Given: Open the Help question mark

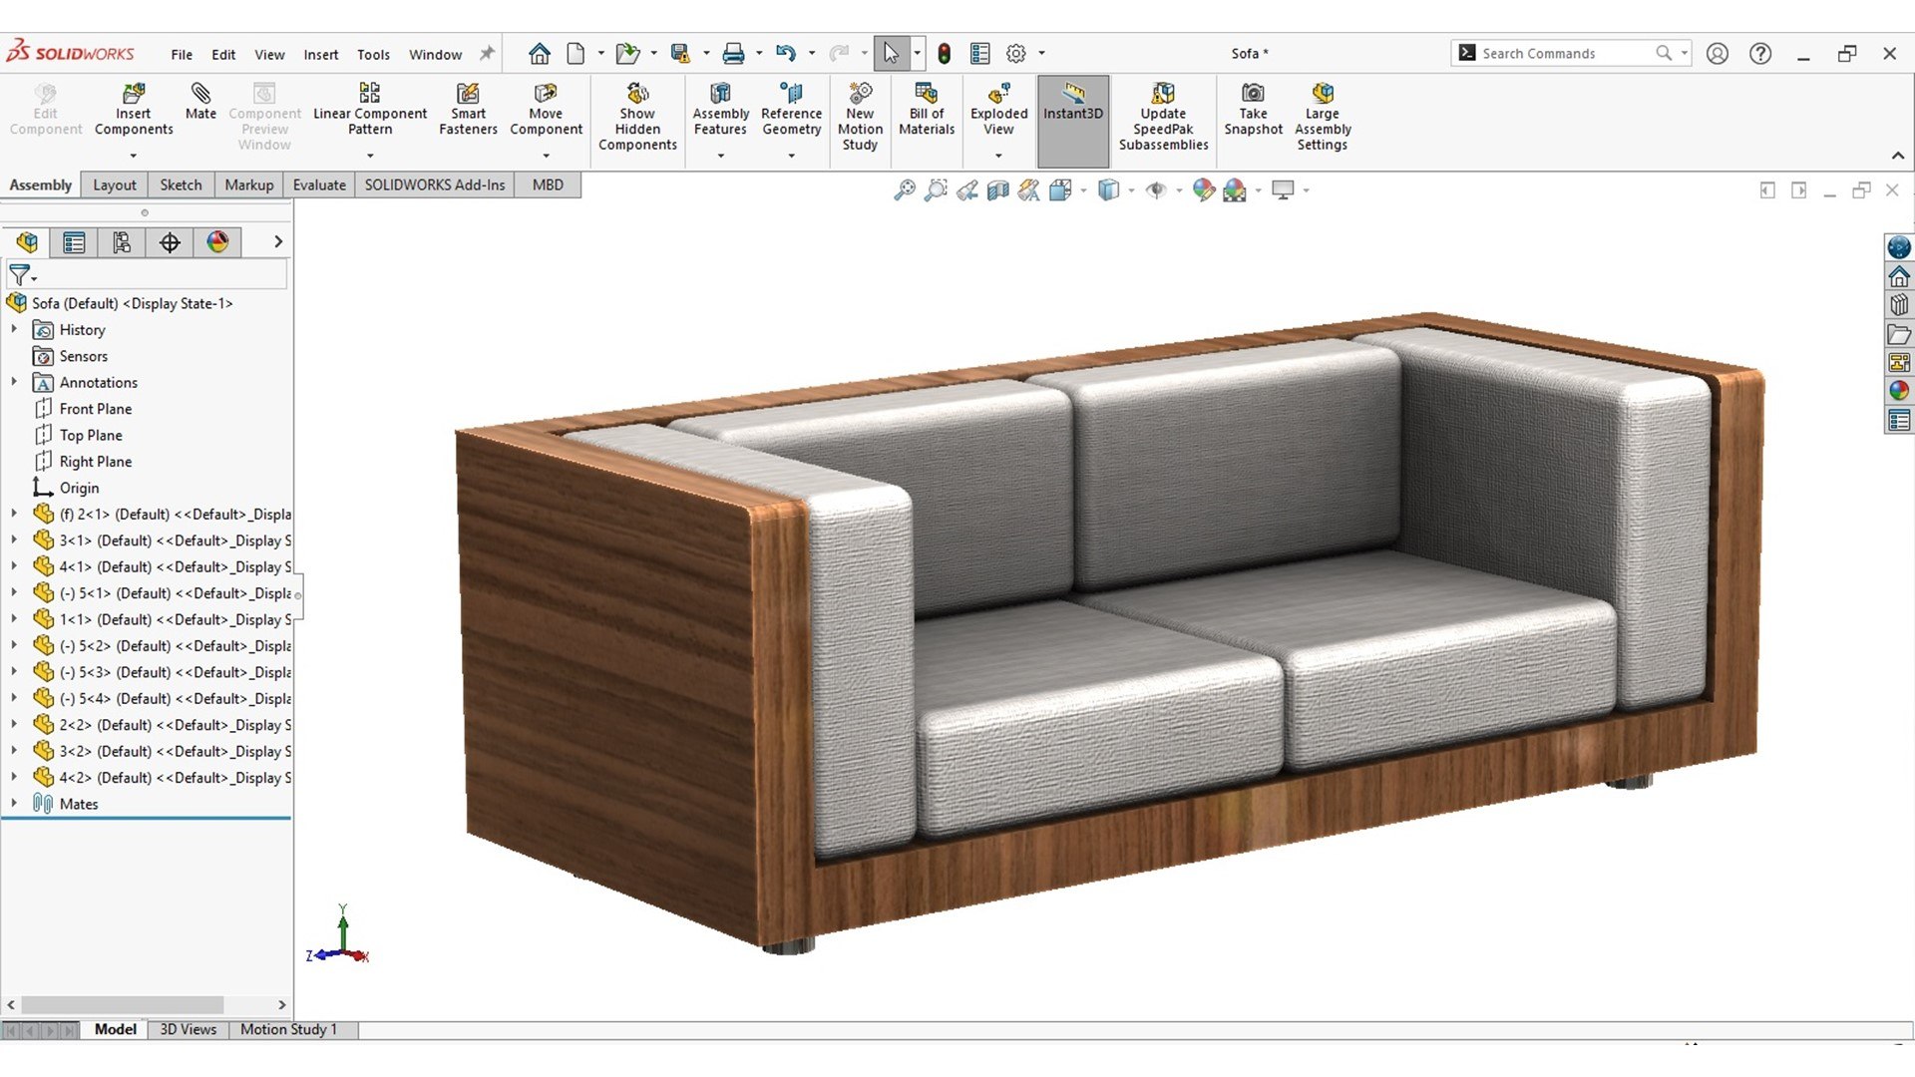Looking at the screenshot, I should [x=1760, y=54].
